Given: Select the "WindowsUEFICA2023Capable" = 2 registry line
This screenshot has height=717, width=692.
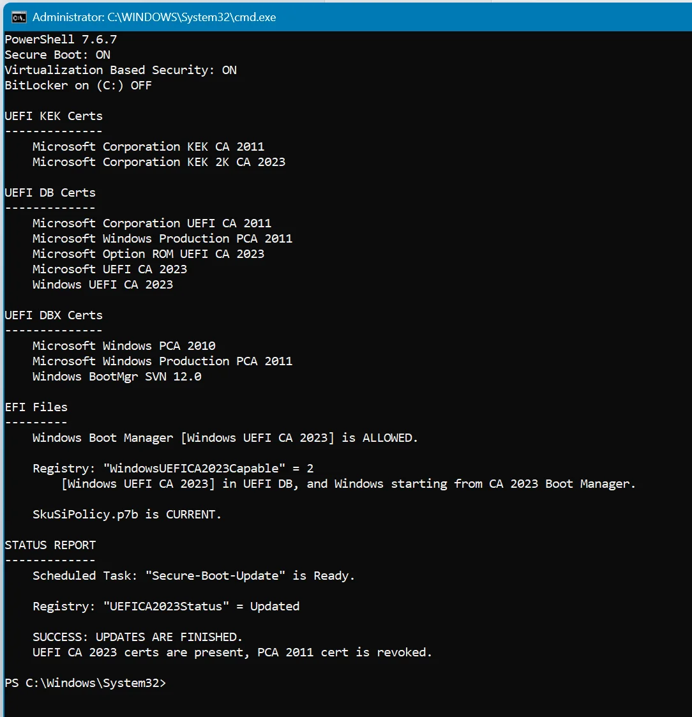Looking at the screenshot, I should click(x=173, y=469).
